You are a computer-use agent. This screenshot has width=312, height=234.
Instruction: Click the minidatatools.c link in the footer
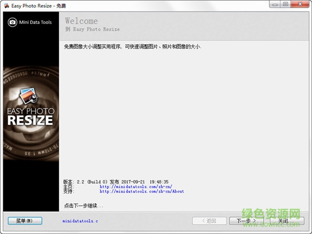point(80,221)
